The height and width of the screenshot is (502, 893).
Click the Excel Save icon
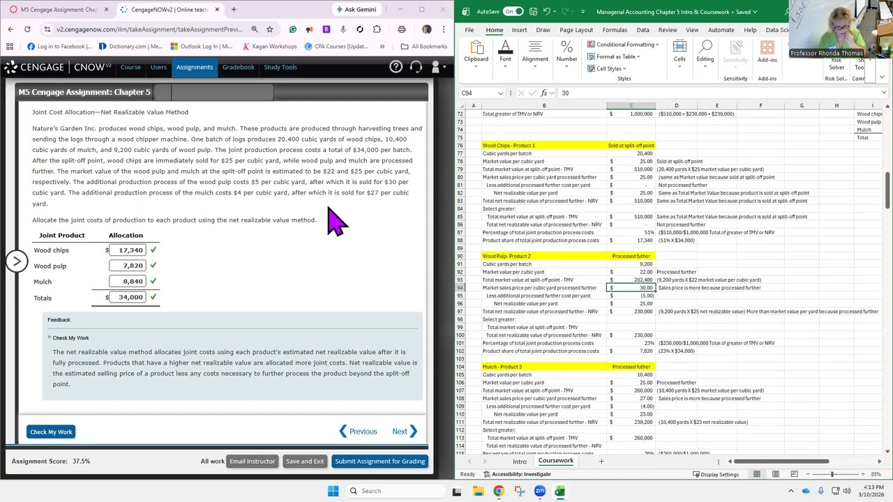click(x=533, y=12)
